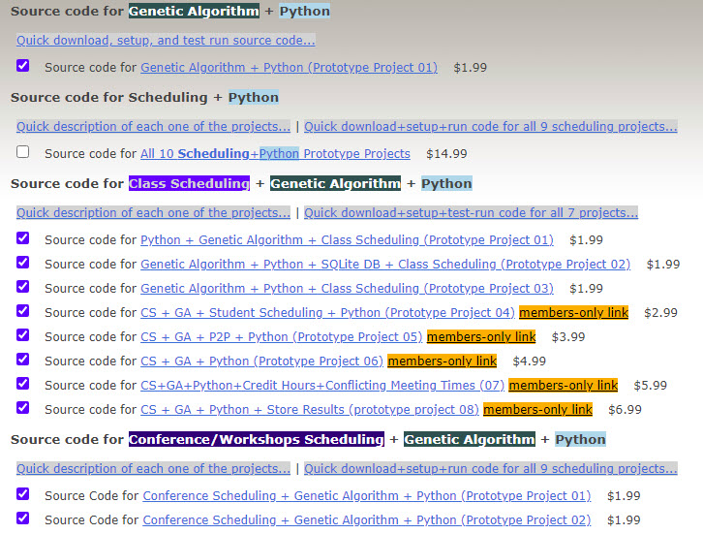Open Conference Scheduling + Genetic Algorithm Project 01 link
Viewport: 703px width, 534px height.
pyautogui.click(x=367, y=496)
